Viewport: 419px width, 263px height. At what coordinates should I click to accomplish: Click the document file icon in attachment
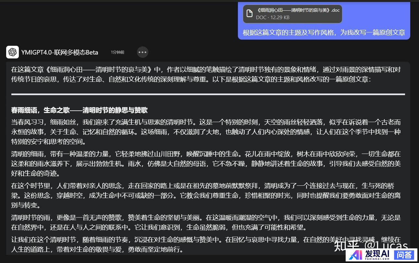click(x=249, y=14)
